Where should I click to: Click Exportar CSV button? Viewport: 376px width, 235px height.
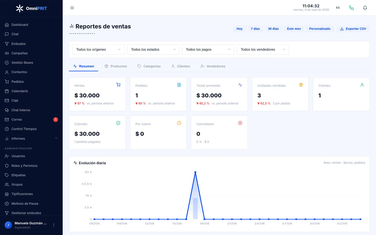coord(353,29)
